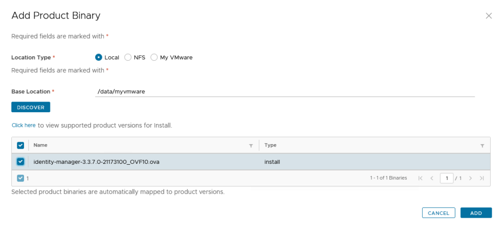This screenshot has width=502, height=228.
Task: Sort binaries by Type column header
Action: coord(271,146)
